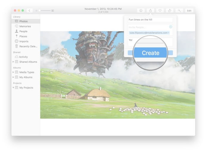Click the share icon in toolbar
Viewport: 207px width, 152px height.
[150, 10]
